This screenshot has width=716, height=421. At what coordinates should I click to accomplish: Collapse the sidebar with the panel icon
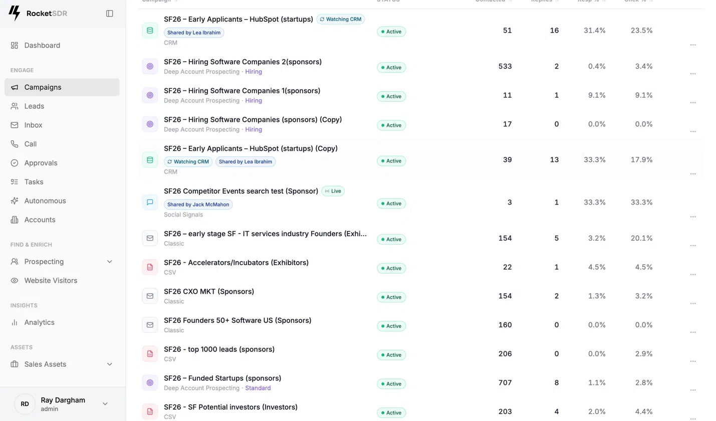coord(110,14)
